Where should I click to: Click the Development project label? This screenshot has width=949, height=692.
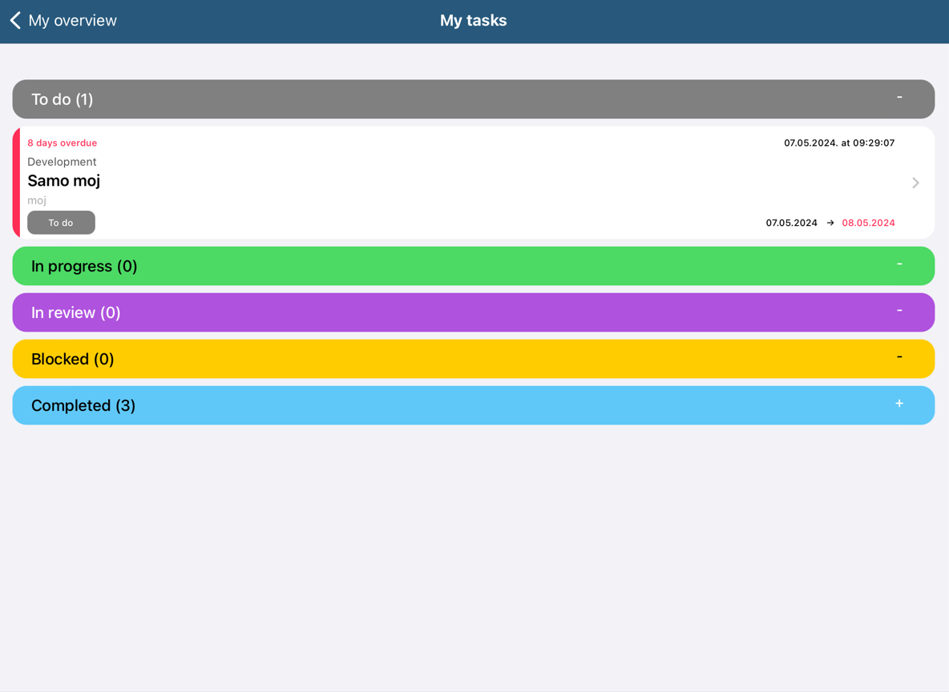[x=62, y=162]
